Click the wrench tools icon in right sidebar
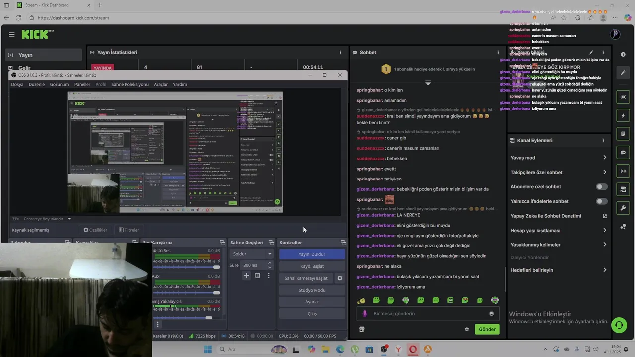Viewport: 635px width, 357px height. click(x=623, y=208)
